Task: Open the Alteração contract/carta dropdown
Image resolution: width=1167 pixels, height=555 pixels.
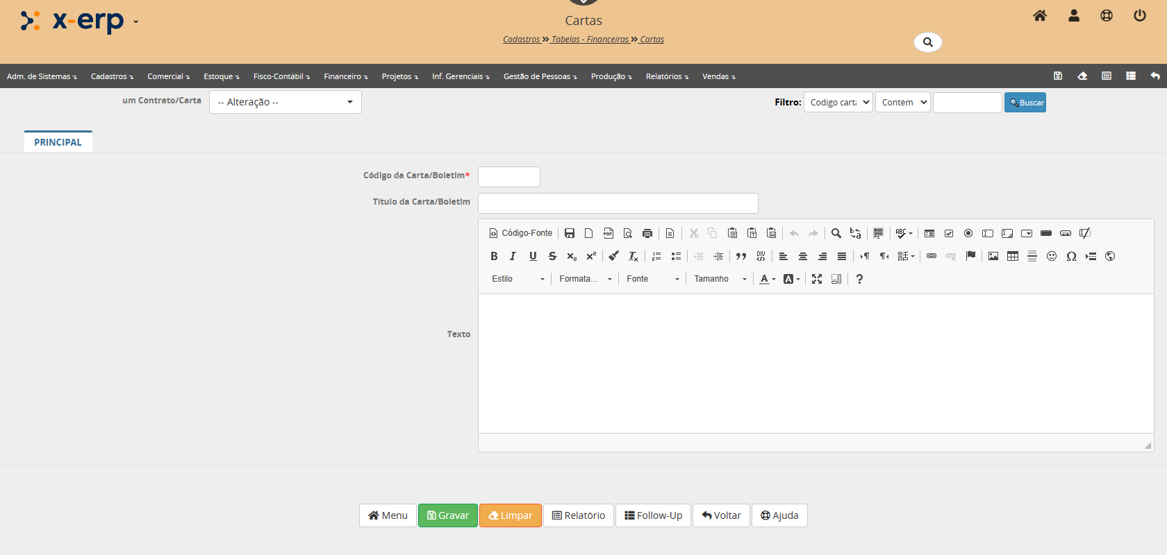Action: point(285,102)
